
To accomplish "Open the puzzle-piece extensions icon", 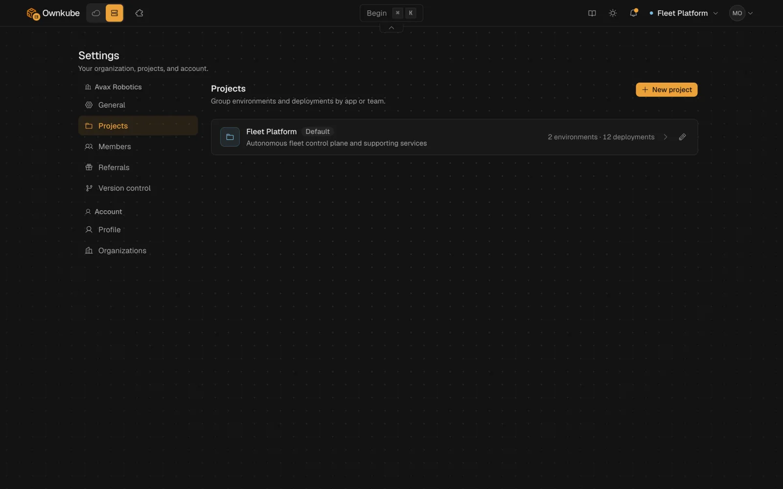I will coord(139,13).
